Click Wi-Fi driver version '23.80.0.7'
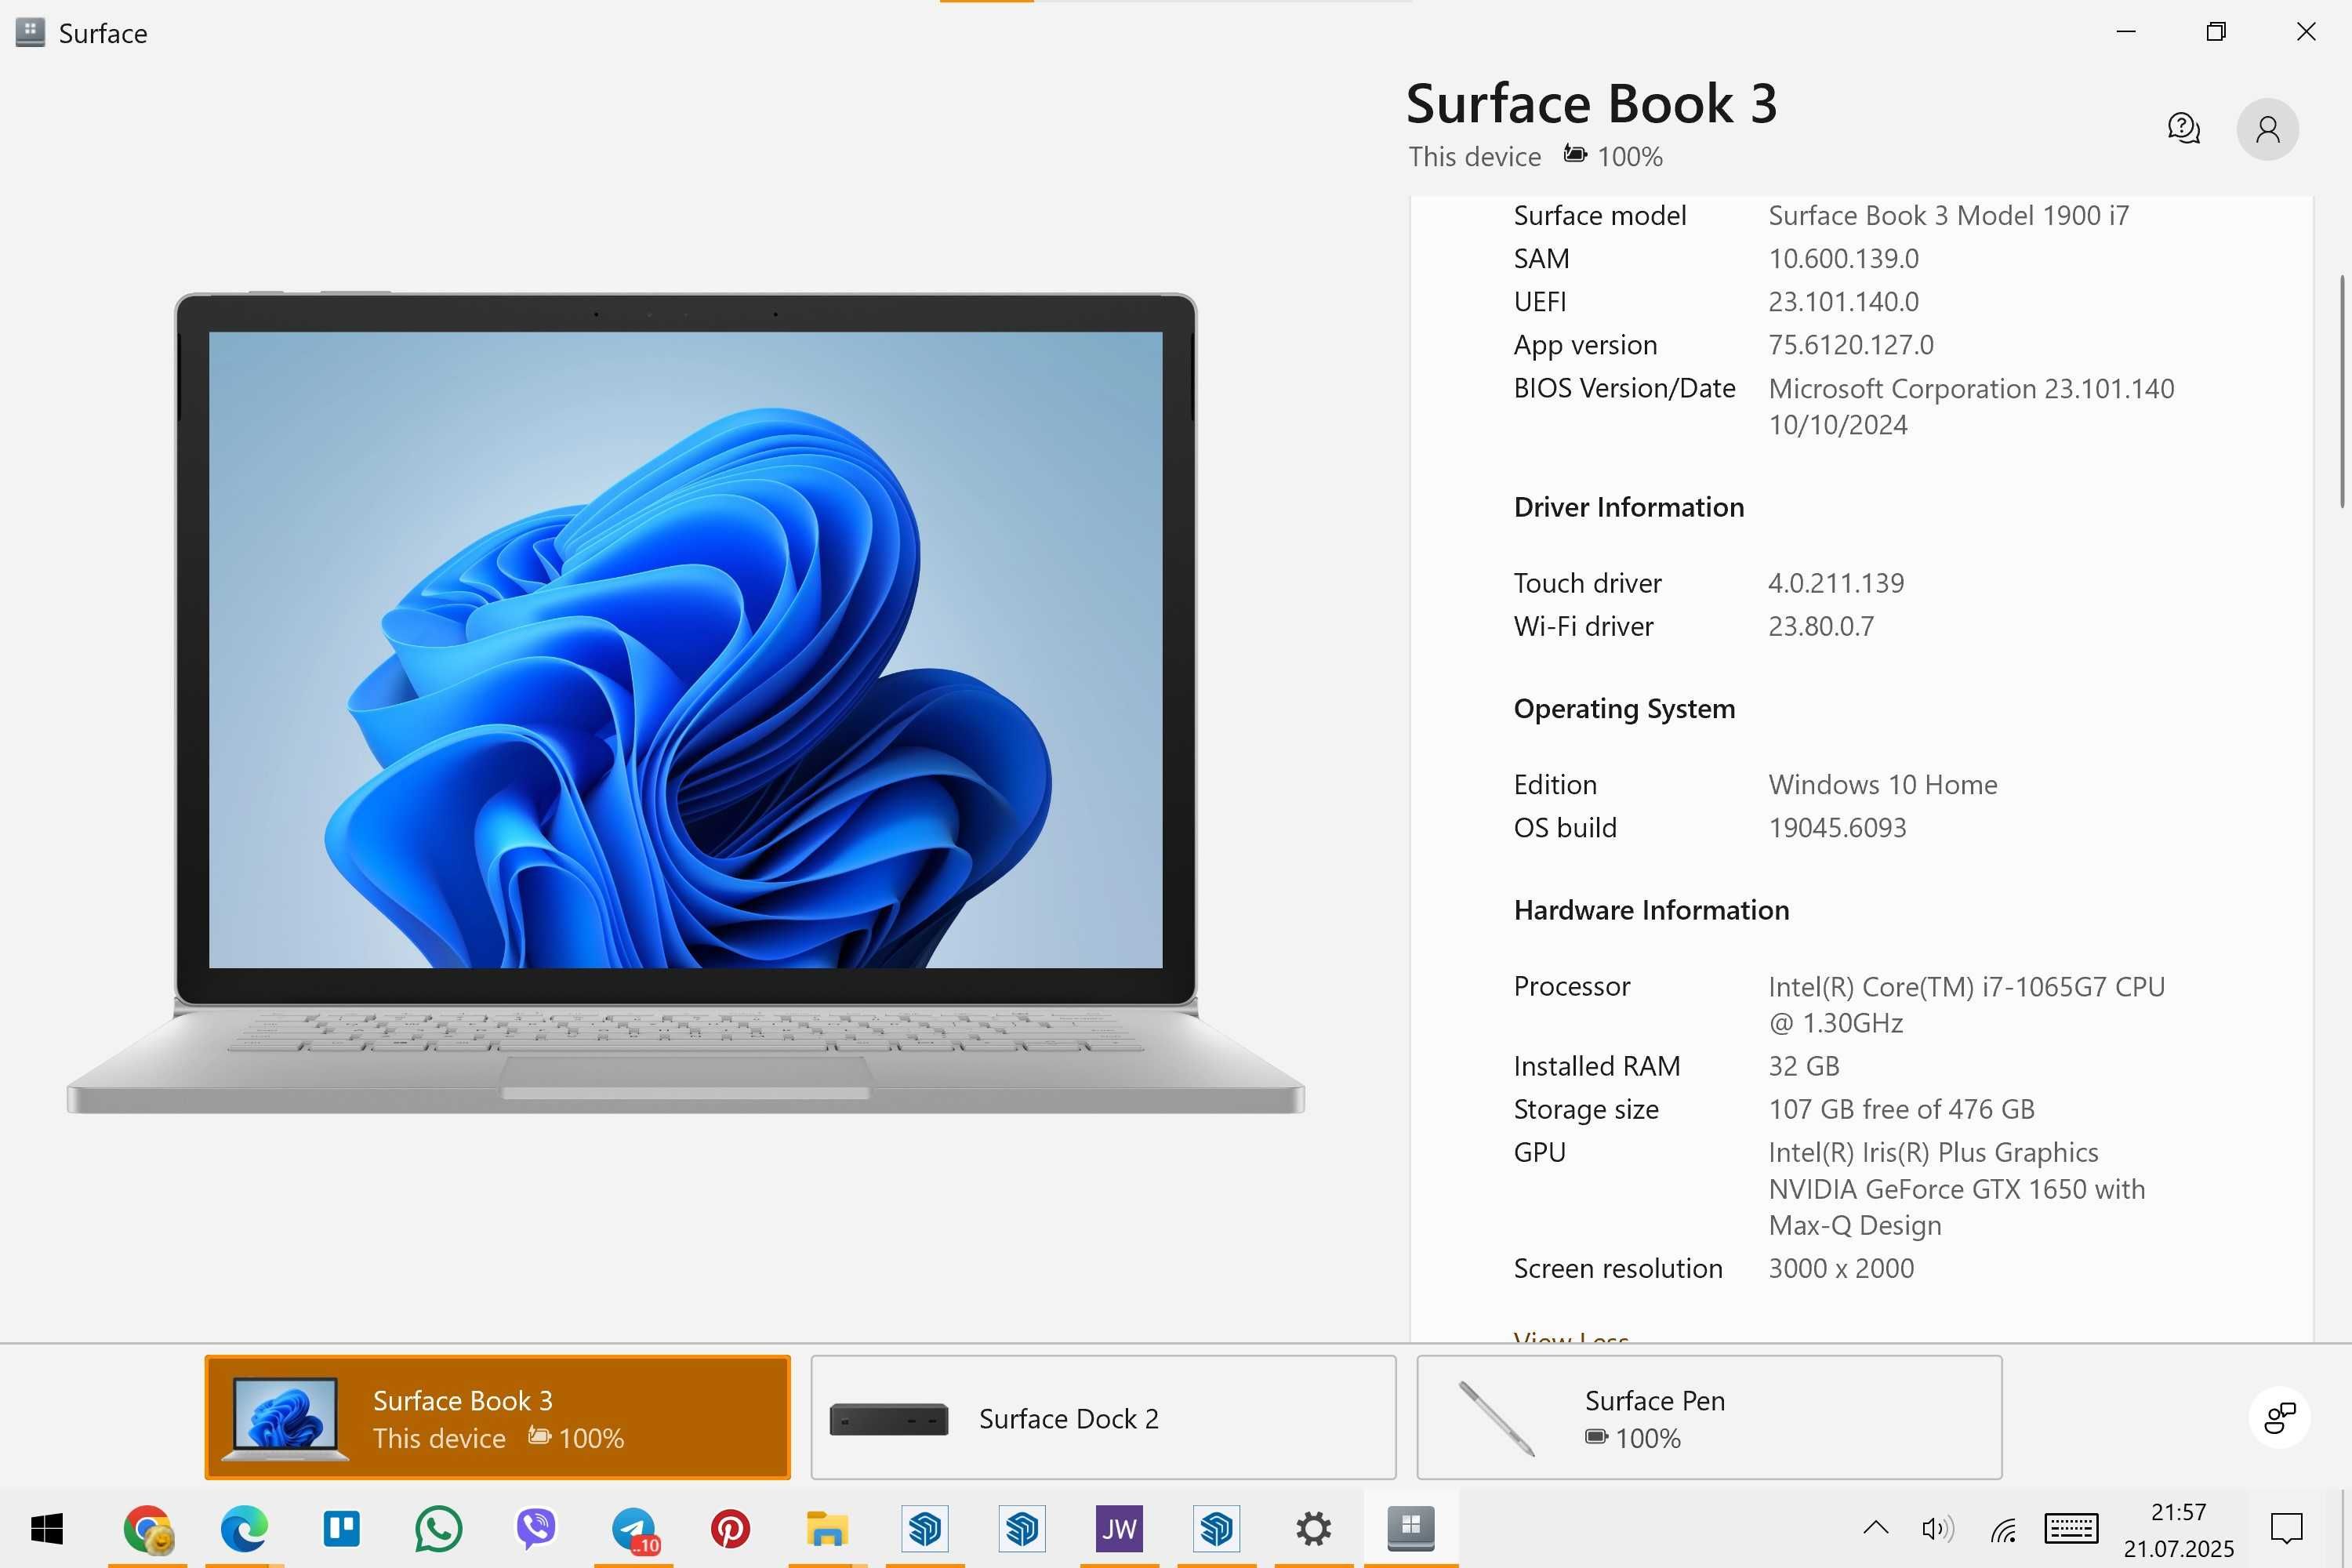 click(x=1821, y=626)
